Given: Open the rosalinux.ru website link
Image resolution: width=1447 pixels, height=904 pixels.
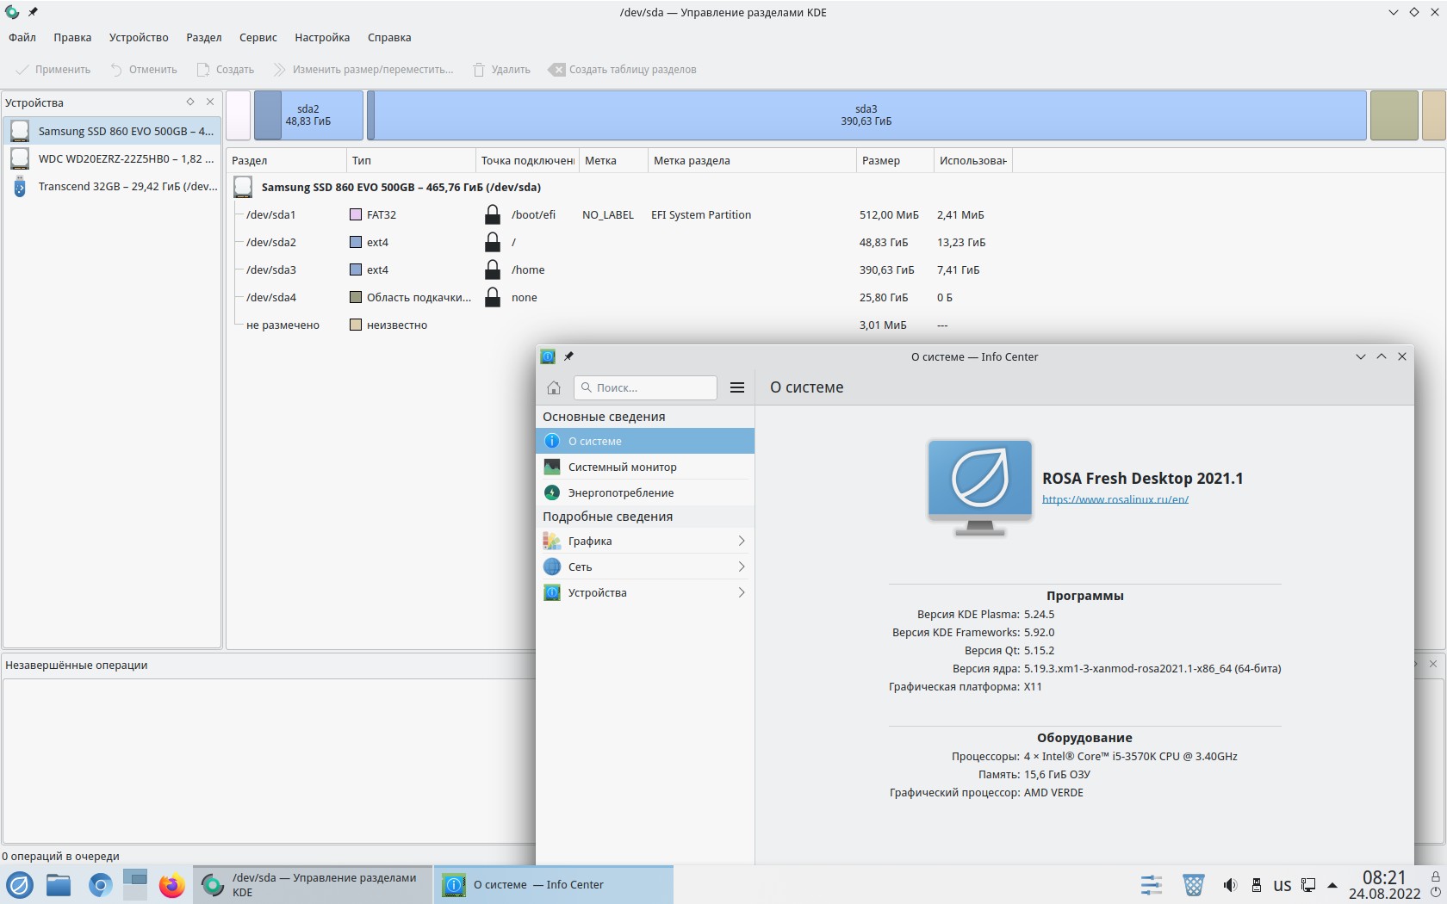Looking at the screenshot, I should click(x=1115, y=499).
